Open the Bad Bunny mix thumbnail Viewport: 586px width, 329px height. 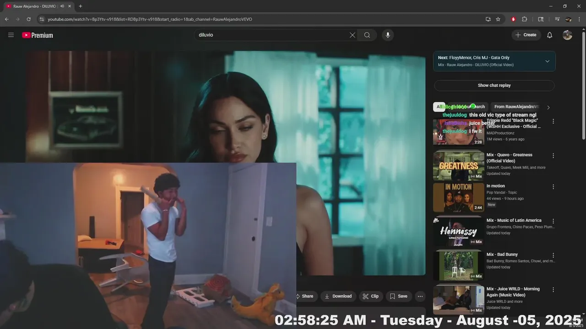pyautogui.click(x=458, y=266)
